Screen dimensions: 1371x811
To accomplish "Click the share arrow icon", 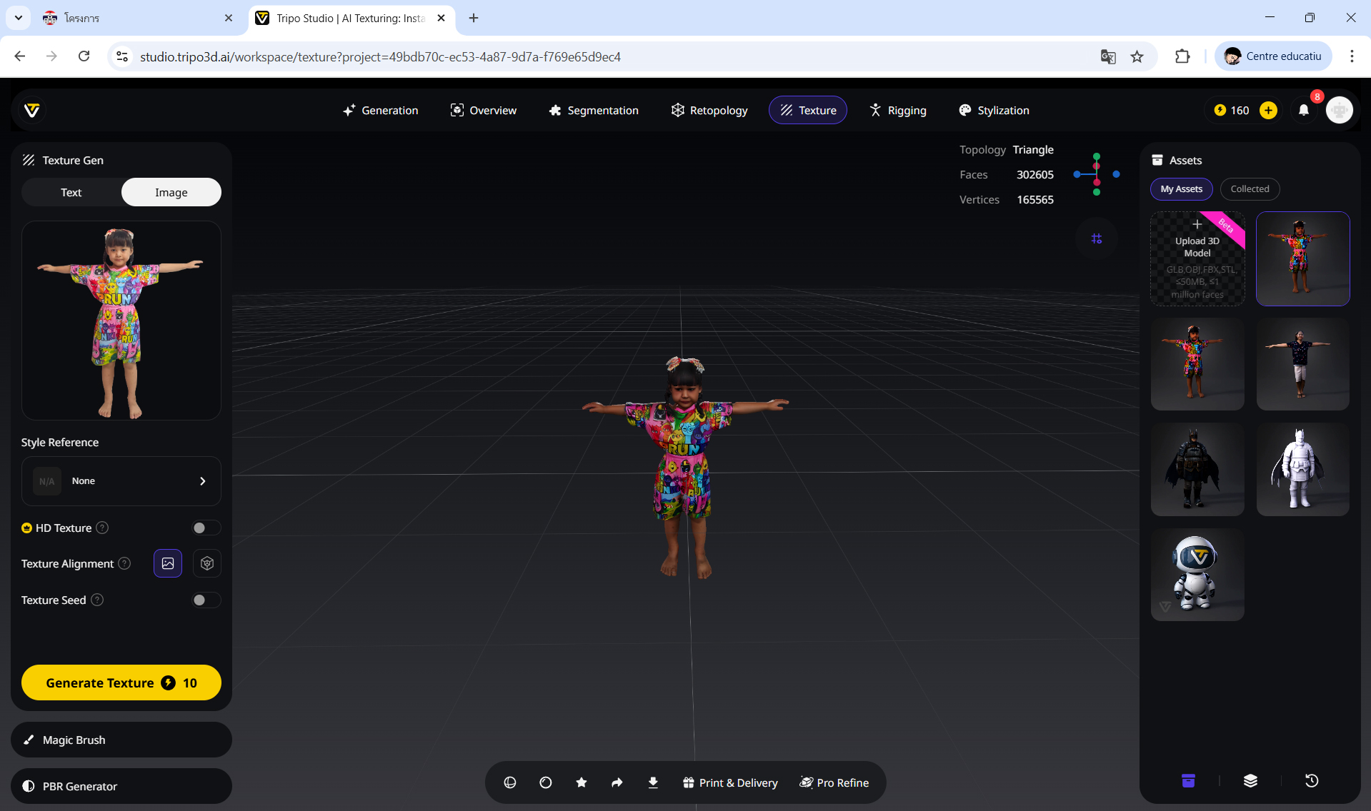I will click(x=617, y=782).
